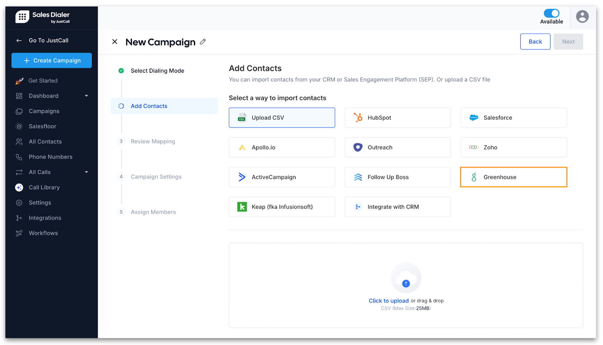Click the Next button
Image resolution: width=603 pixels, height=345 pixels.
point(568,42)
